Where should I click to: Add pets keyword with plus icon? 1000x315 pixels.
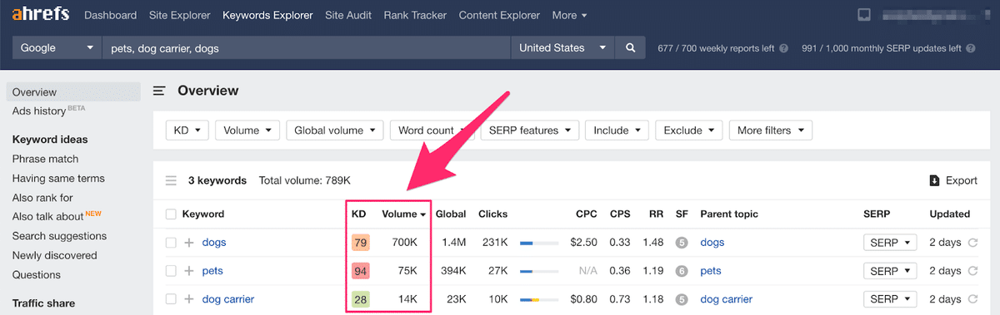pyautogui.click(x=189, y=271)
